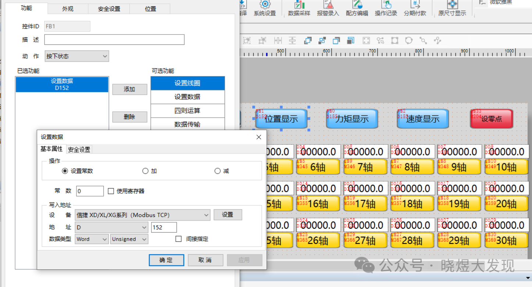532x287 pixels.
Task: Select the 设置常数 radio button
Action: [x=65, y=171]
